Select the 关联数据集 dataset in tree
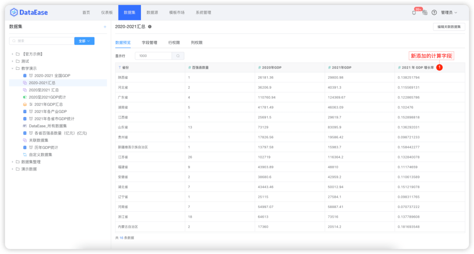 tap(38, 140)
